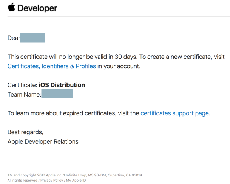Click the 'in your account.' text
Screen dimensions: 230x184
click(x=119, y=66)
